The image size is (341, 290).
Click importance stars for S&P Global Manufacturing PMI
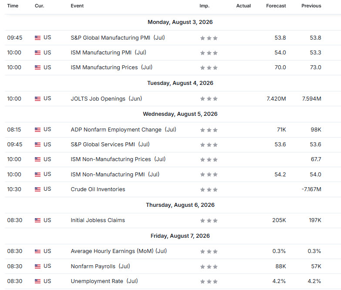209,38
